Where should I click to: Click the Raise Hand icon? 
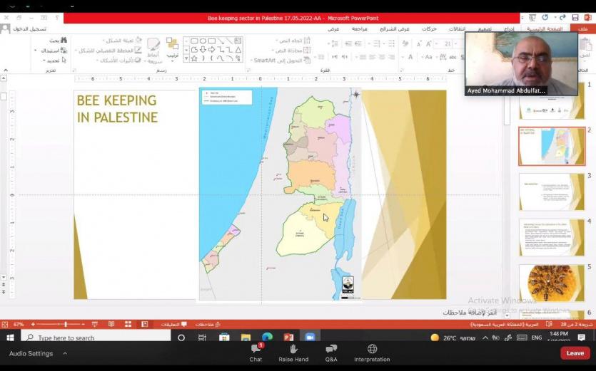pos(293,349)
